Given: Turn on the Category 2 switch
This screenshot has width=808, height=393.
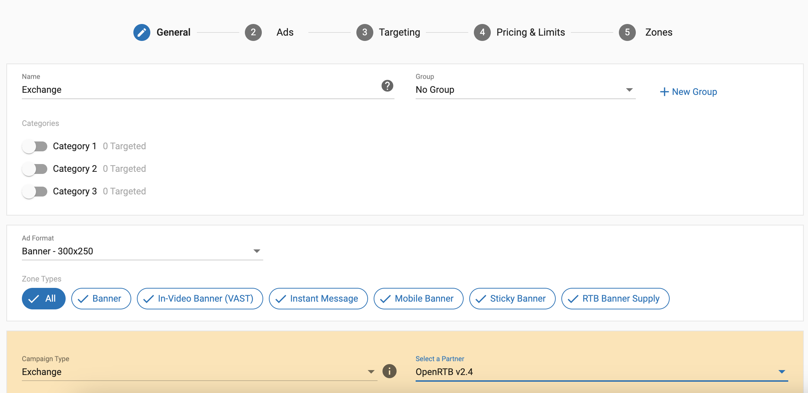Looking at the screenshot, I should 35,169.
